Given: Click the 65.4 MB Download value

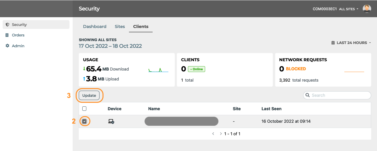Looking at the screenshot, I should [108, 69].
